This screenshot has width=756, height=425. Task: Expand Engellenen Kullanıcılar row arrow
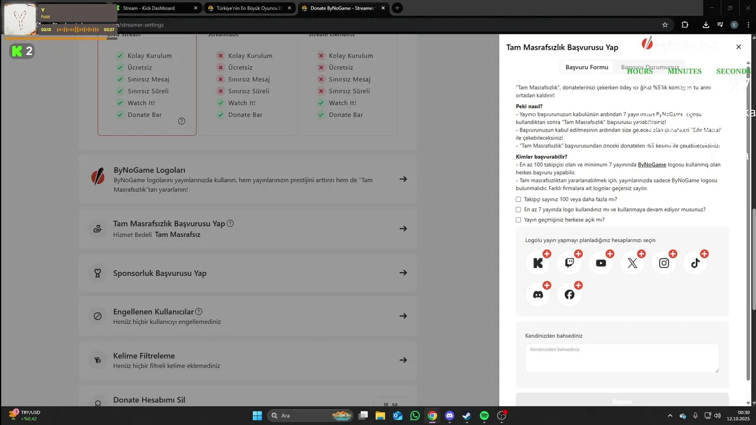[x=403, y=316]
